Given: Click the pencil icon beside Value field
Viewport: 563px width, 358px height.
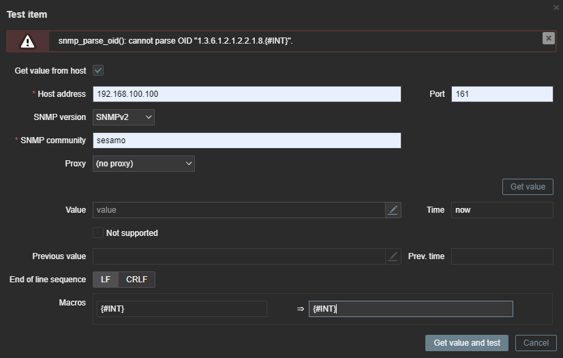Looking at the screenshot, I should [x=393, y=210].
